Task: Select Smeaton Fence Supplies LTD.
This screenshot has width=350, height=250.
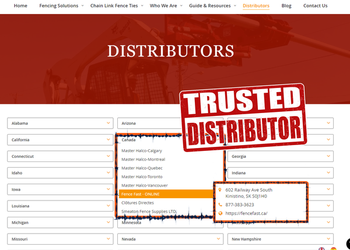Action: (x=149, y=212)
